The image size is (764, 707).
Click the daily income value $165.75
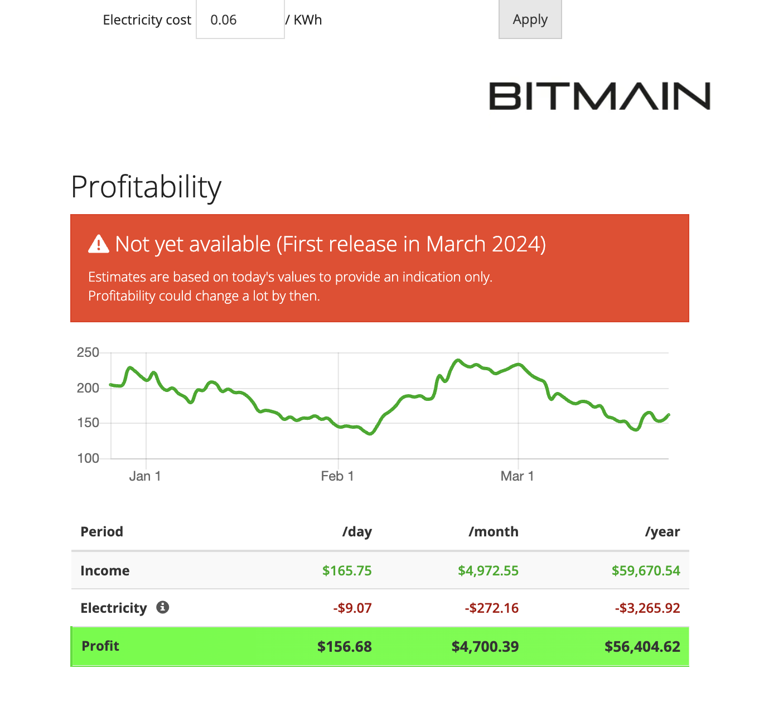(x=347, y=571)
